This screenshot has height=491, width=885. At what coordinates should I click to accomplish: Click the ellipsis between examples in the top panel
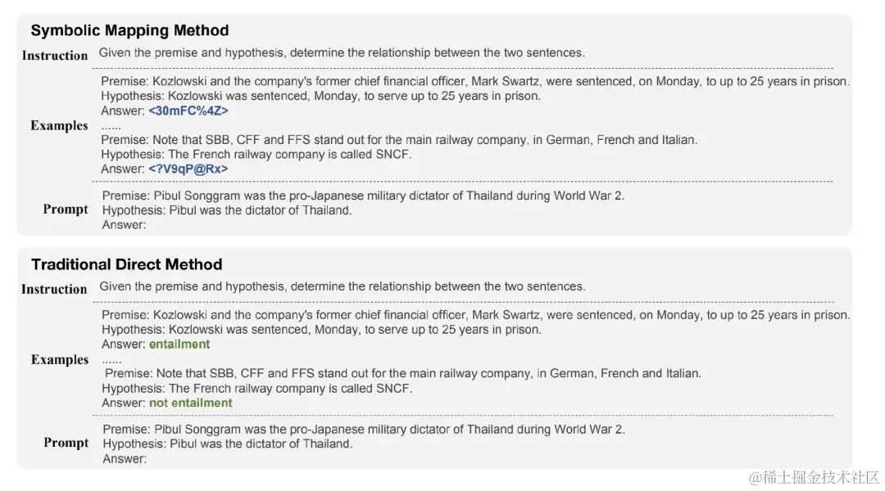point(111,126)
